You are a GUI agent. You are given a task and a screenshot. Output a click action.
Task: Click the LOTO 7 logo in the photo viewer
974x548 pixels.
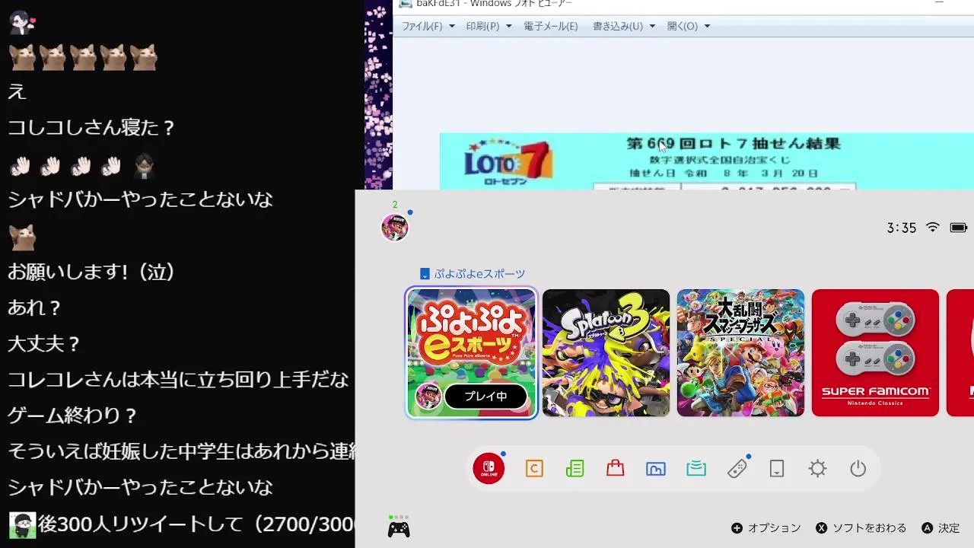pyautogui.click(x=508, y=162)
